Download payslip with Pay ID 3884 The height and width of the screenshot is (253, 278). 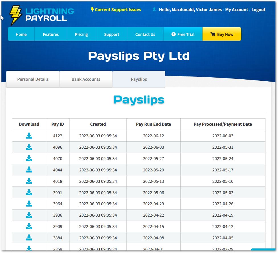(29, 238)
